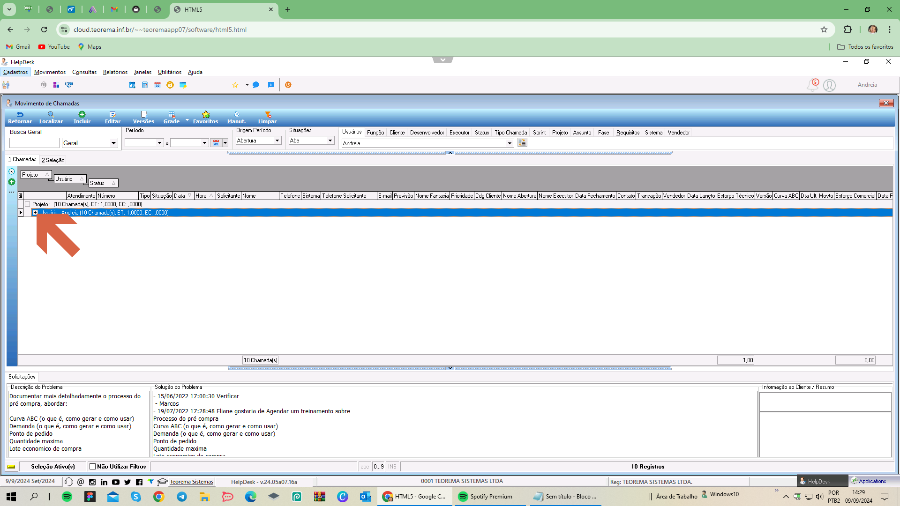Select the Cliente filter tab

[x=397, y=133]
